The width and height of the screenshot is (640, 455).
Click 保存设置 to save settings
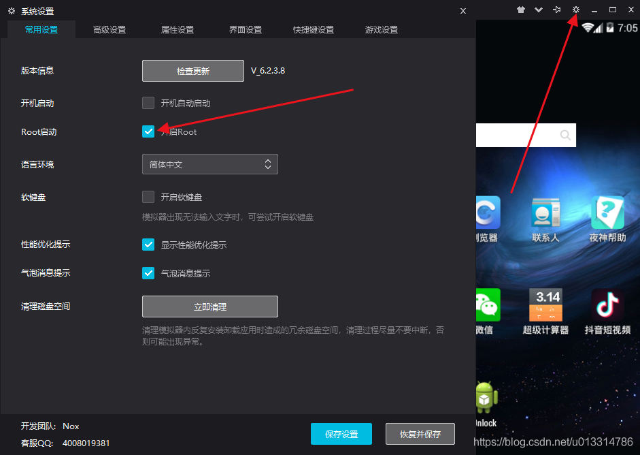pos(341,433)
